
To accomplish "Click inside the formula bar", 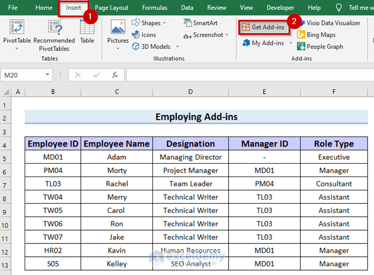I will (x=246, y=75).
